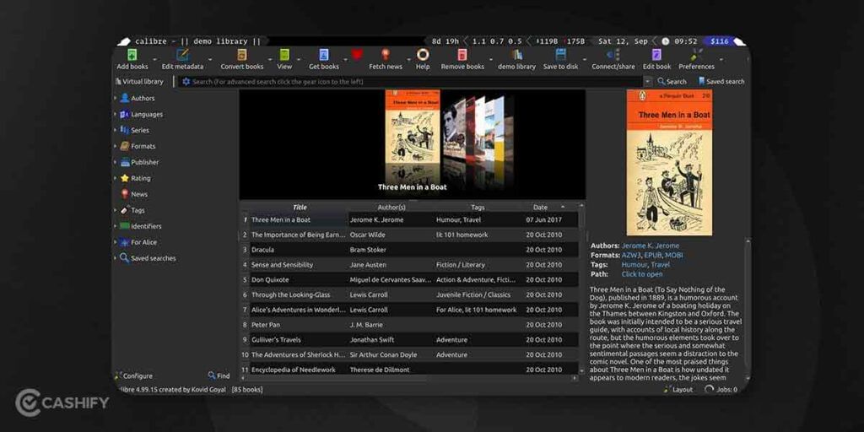Expand the Series category
Image resolution: width=864 pixels, height=432 pixels.
[x=115, y=130]
